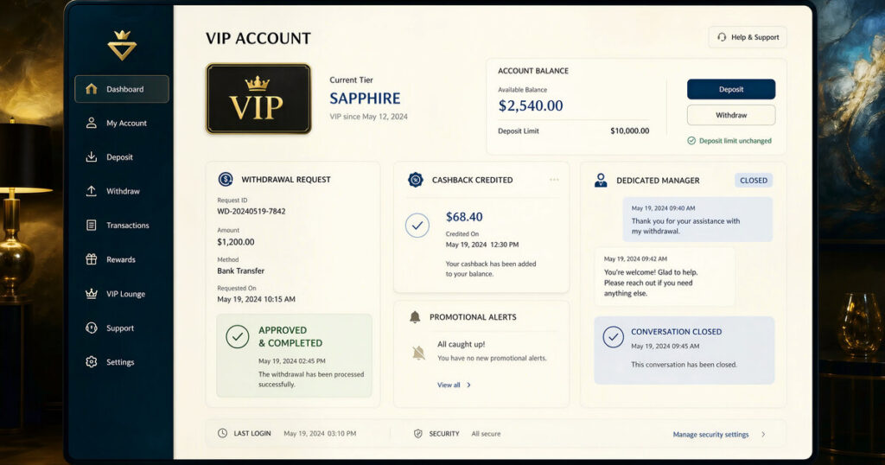This screenshot has width=885, height=465.
Task: Open the Deposit sidebar item
Action: pos(121,157)
